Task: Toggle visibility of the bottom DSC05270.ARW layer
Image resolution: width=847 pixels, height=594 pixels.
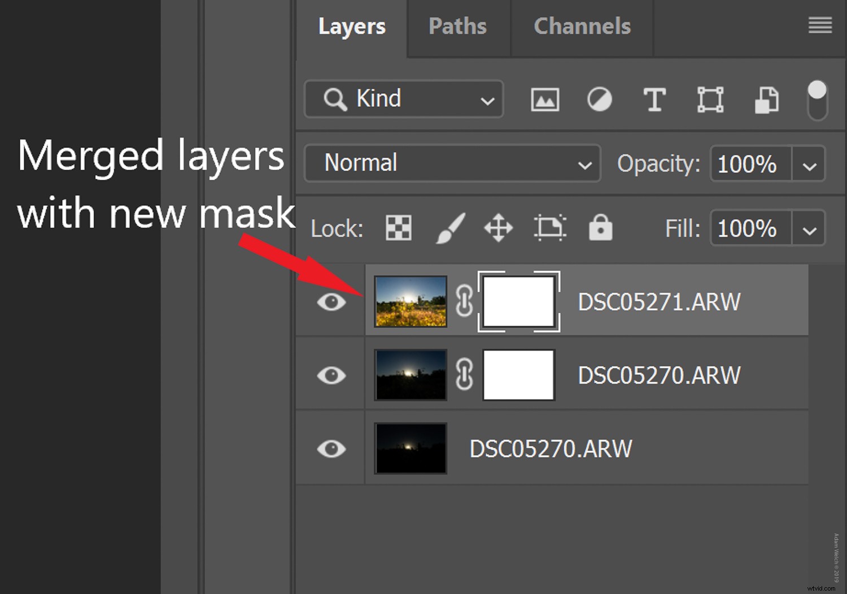Action: point(331,448)
